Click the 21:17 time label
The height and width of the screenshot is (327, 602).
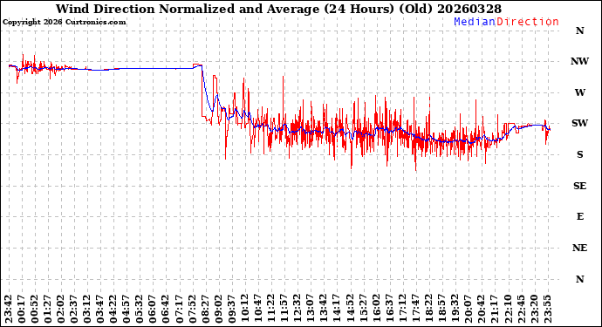(x=494, y=310)
